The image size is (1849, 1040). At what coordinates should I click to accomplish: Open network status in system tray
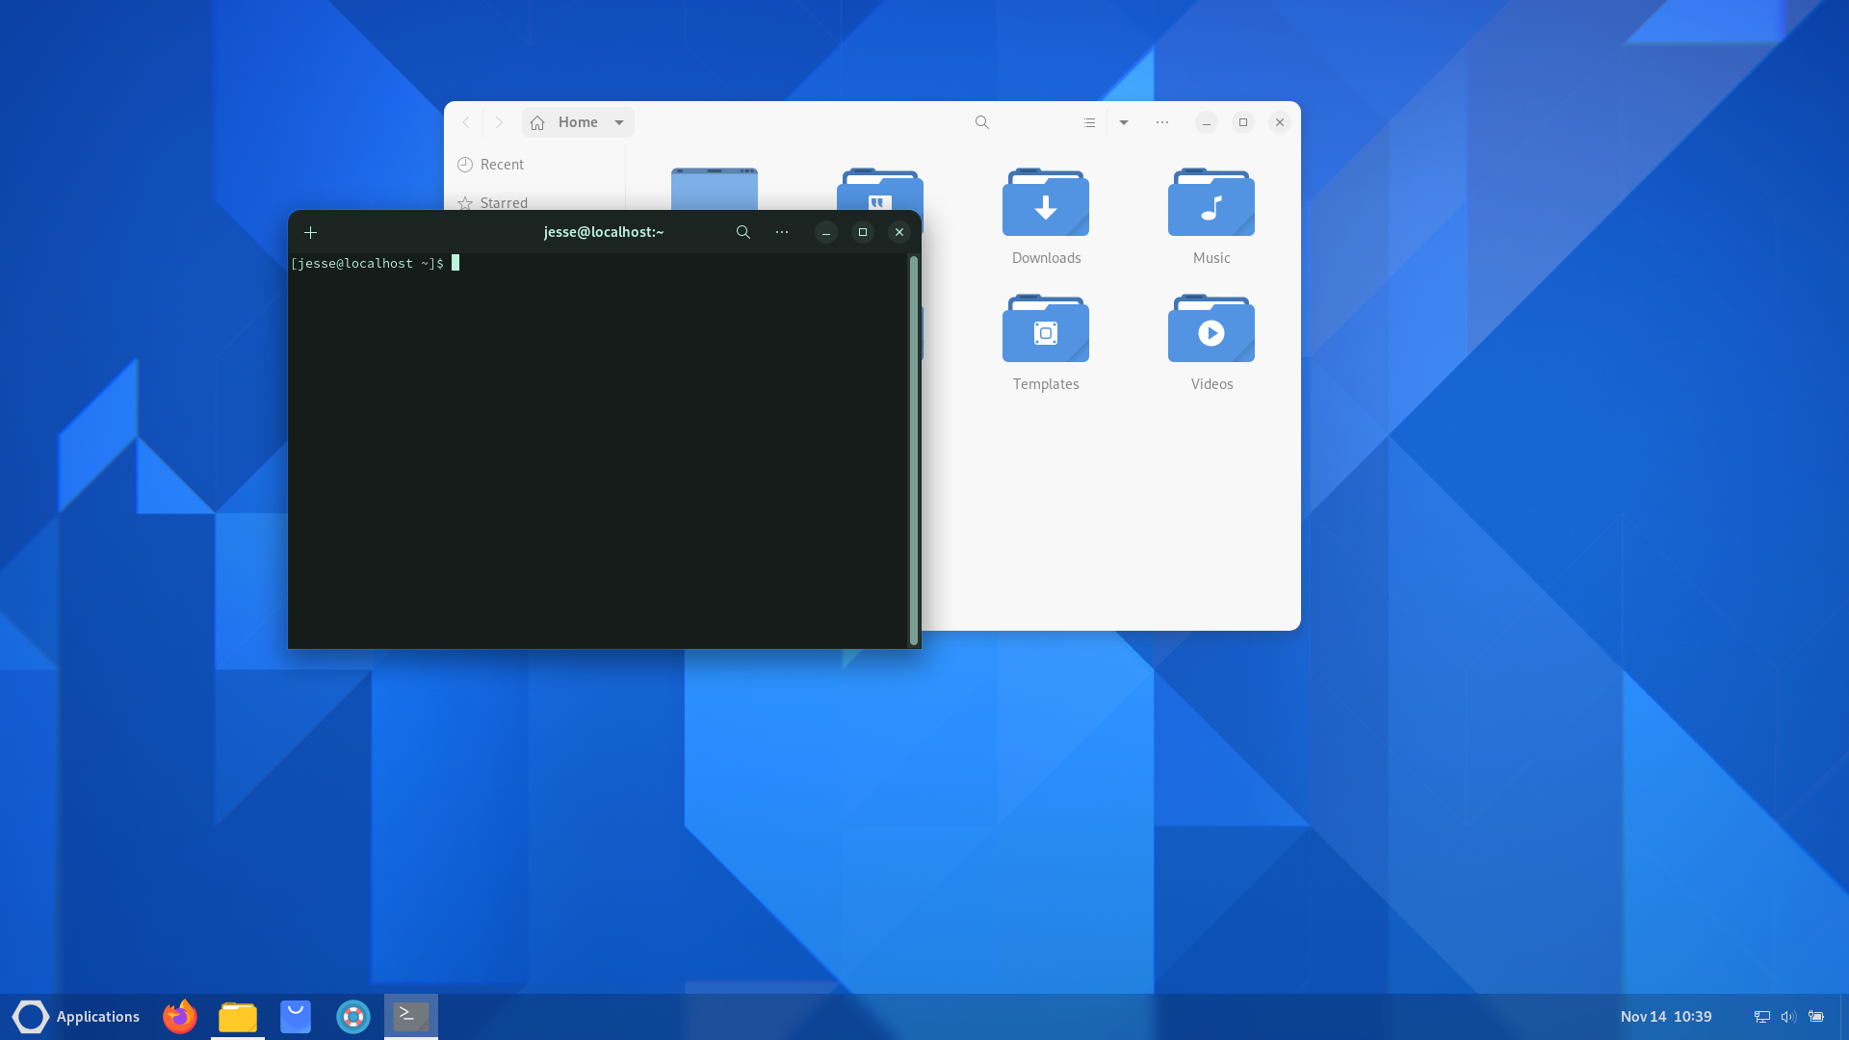click(x=1762, y=1017)
